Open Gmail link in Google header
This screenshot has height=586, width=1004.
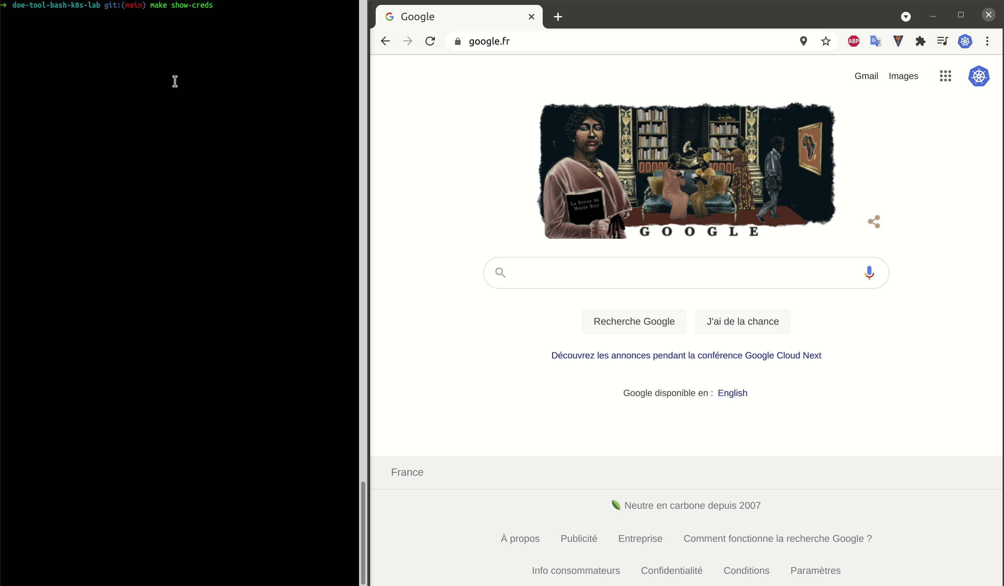(866, 76)
